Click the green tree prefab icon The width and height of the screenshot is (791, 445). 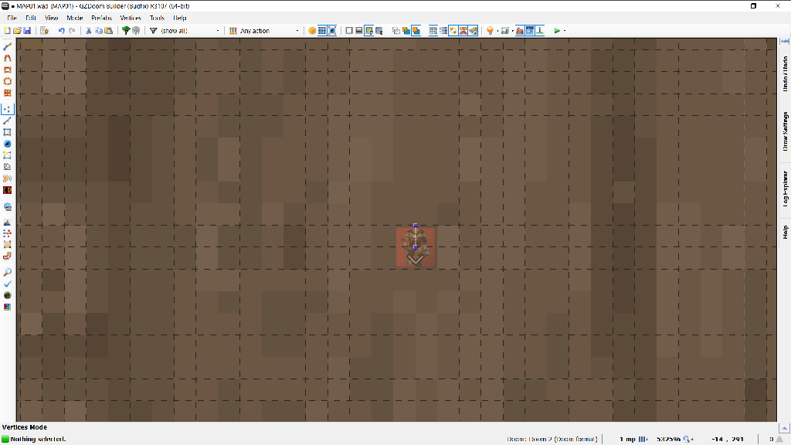(126, 31)
